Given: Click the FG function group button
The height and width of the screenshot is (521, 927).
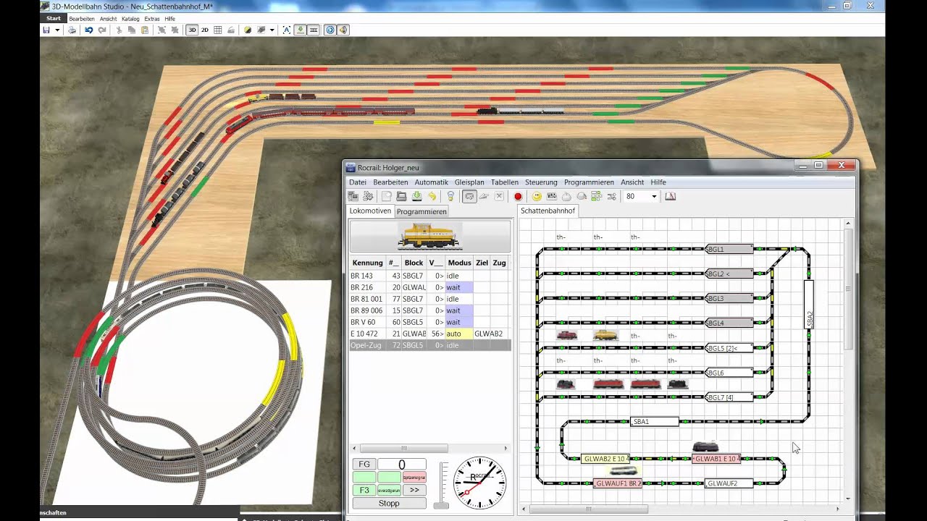Looking at the screenshot, I should pos(364,465).
